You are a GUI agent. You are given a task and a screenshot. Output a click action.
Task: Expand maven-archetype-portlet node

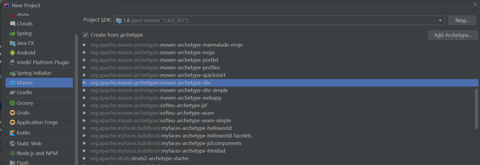point(85,60)
